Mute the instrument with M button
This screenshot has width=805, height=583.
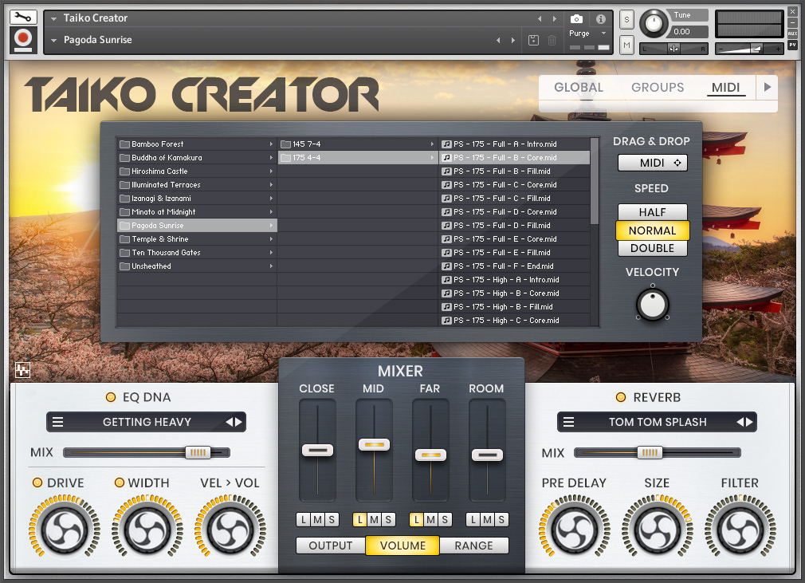626,45
